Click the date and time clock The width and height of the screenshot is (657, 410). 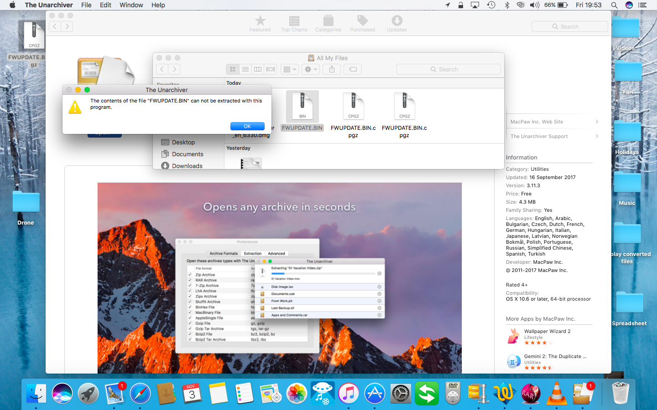[589, 5]
